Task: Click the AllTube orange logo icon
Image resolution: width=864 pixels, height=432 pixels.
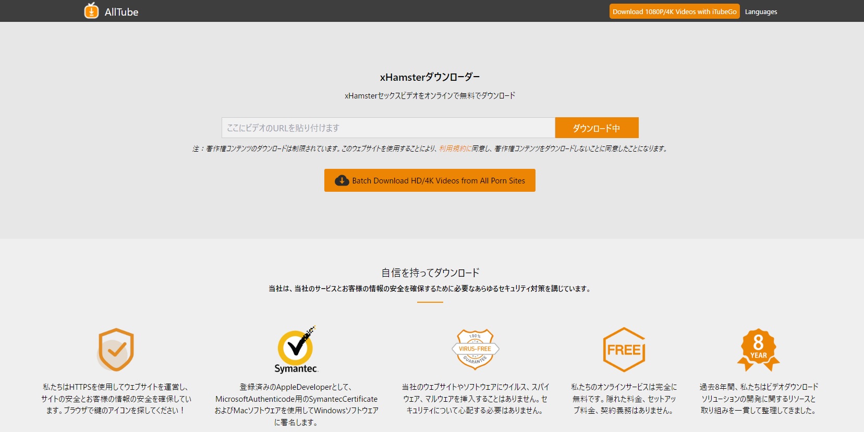Action: pos(91,10)
